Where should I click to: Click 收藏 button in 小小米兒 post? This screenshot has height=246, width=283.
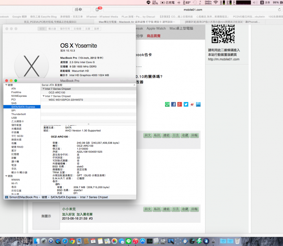(x=185, y=209)
